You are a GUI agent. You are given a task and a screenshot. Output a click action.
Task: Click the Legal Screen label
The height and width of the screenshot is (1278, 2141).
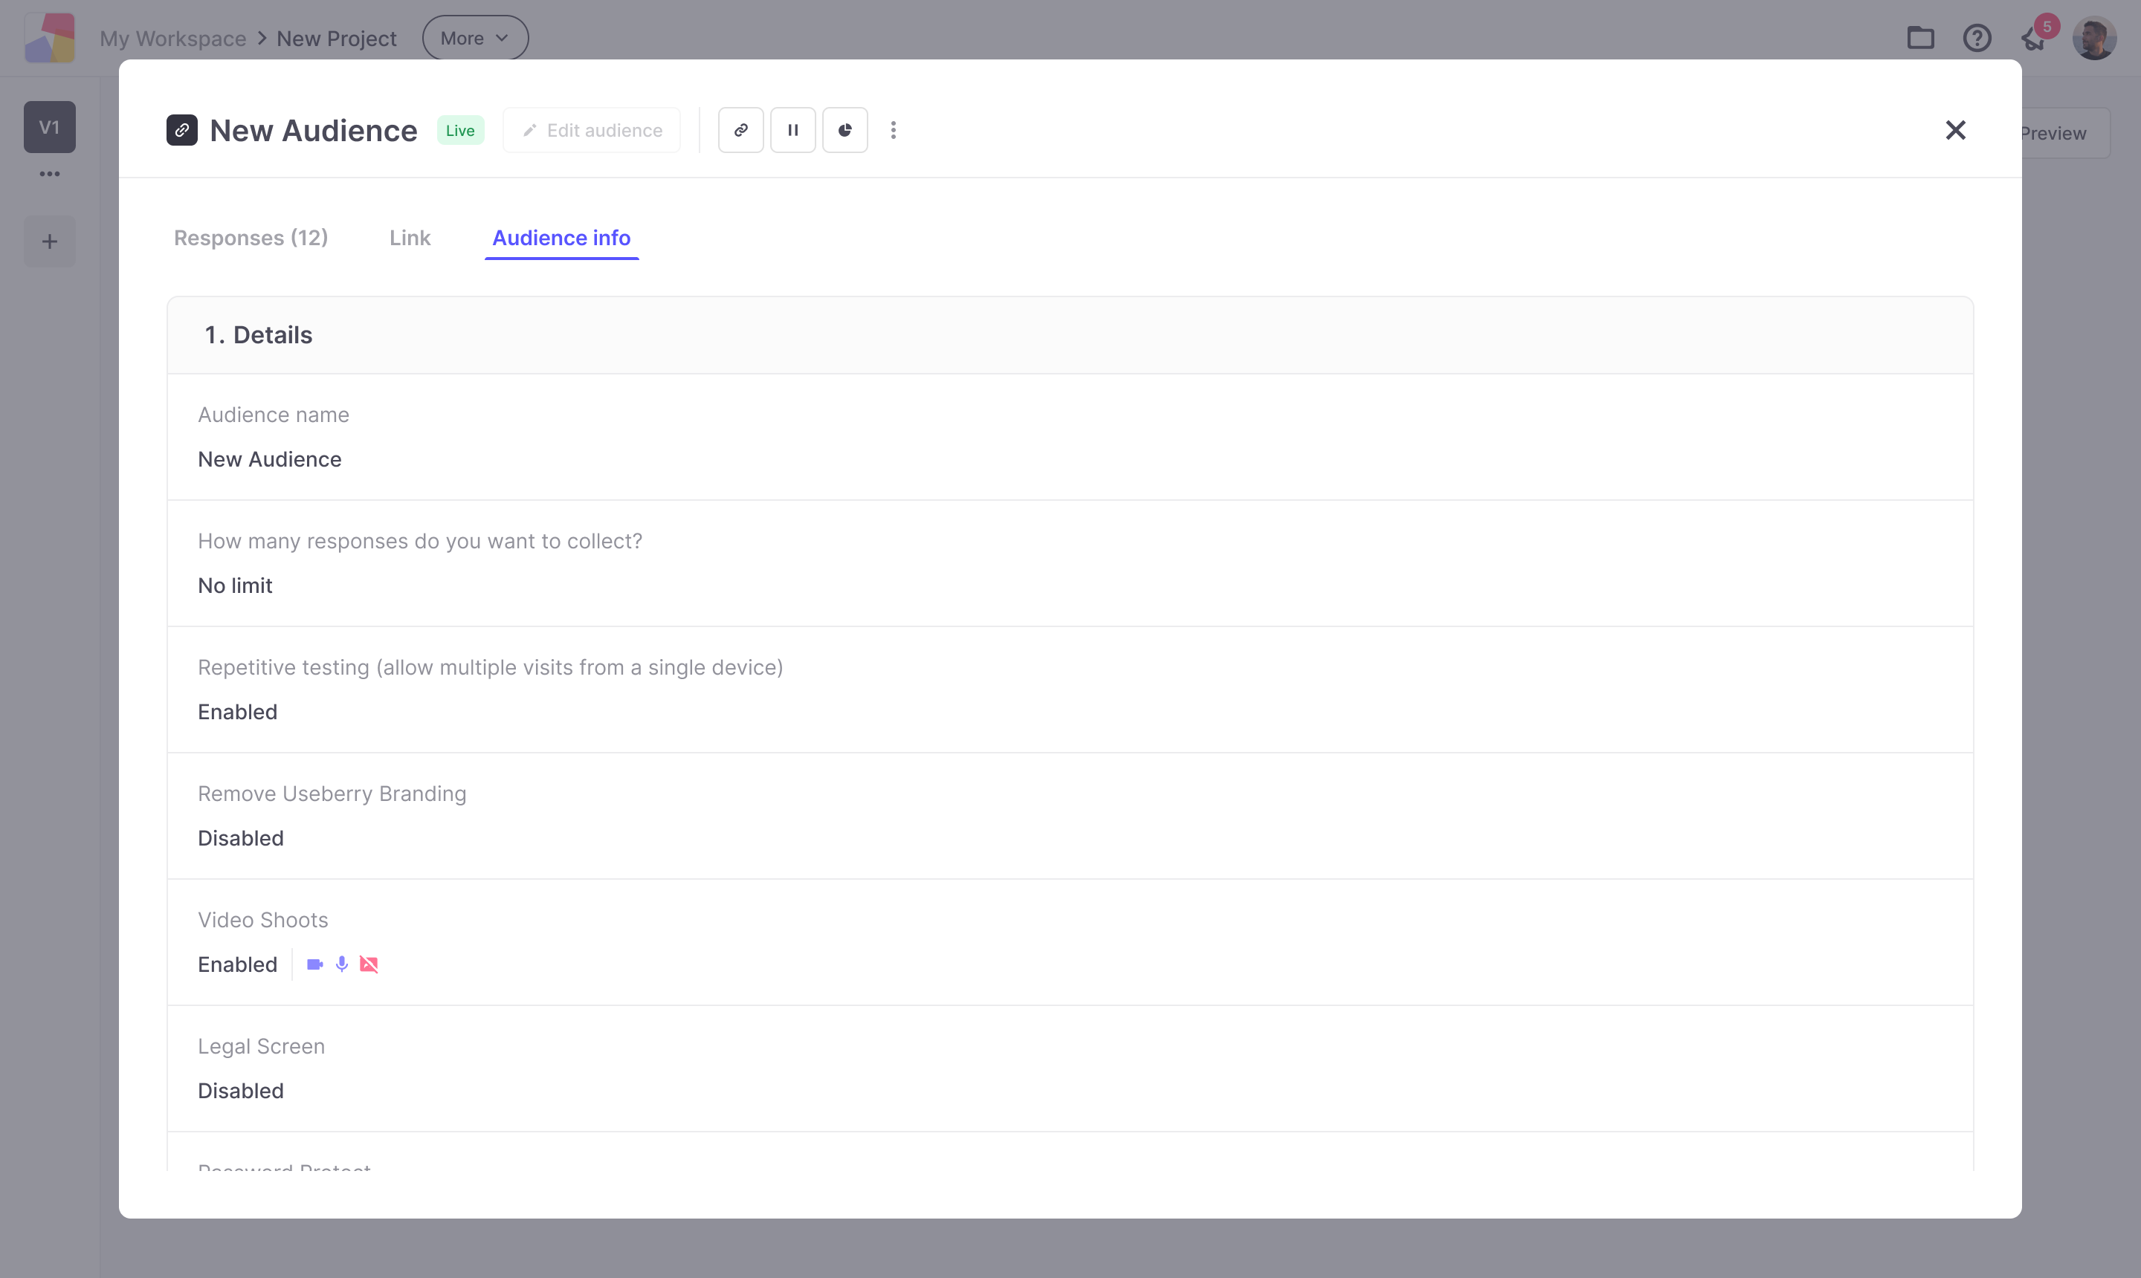(261, 1046)
